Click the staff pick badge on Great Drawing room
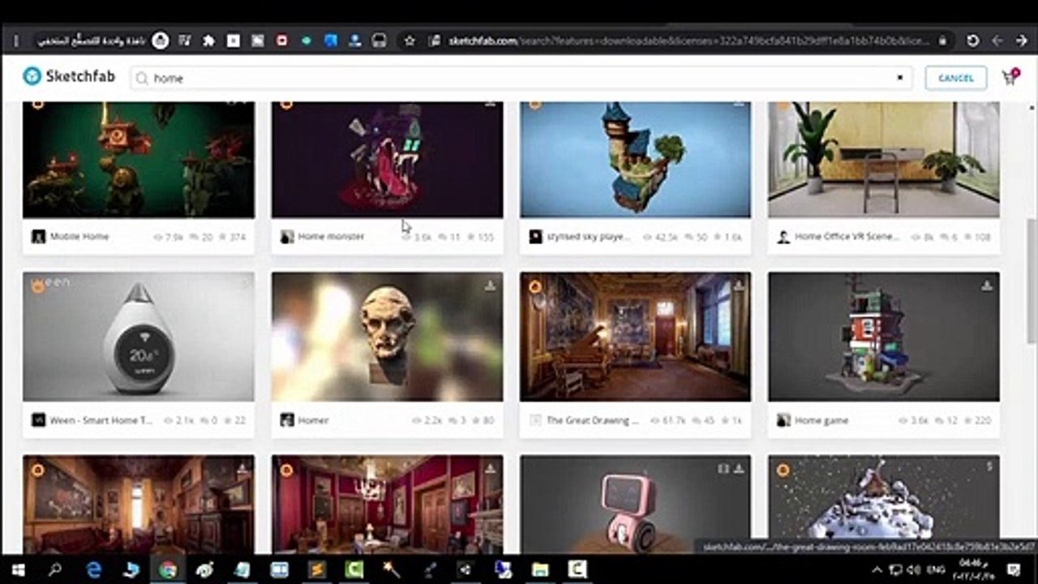The image size is (1038, 584). [x=534, y=286]
